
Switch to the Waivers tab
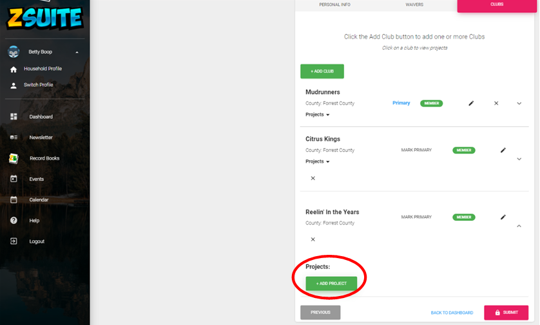tap(414, 5)
